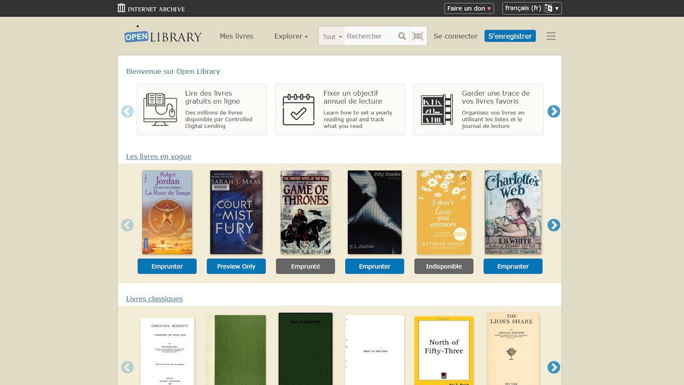Viewport: 684px width, 385px height.
Task: Open the Tout search filter dropdown
Action: tap(330, 36)
